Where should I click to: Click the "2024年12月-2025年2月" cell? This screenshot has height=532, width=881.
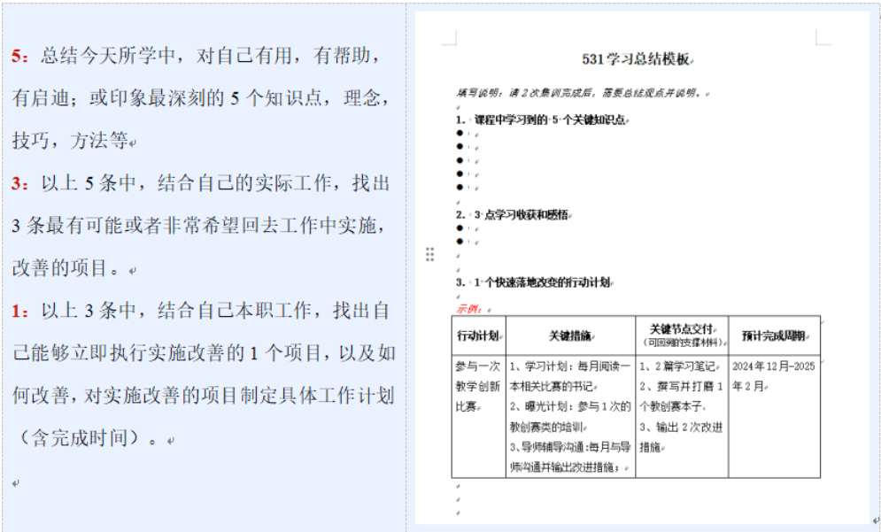[x=773, y=375]
